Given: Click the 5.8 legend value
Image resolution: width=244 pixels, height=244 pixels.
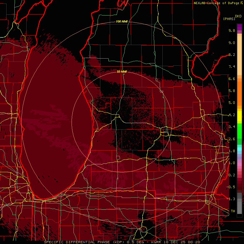Looking at the screenshot, I should click(232, 91).
